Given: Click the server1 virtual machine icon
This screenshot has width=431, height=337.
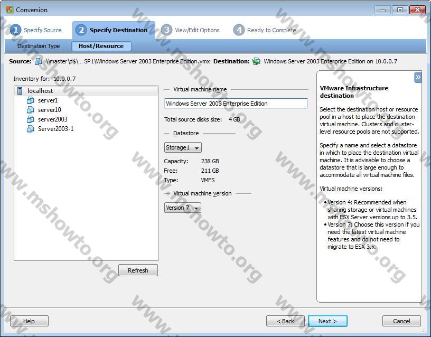Looking at the screenshot, I should tap(31, 100).
